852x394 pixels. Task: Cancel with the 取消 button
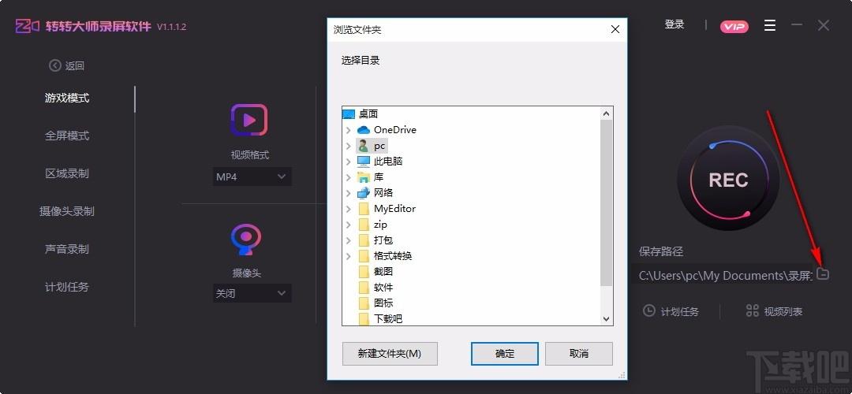point(579,353)
